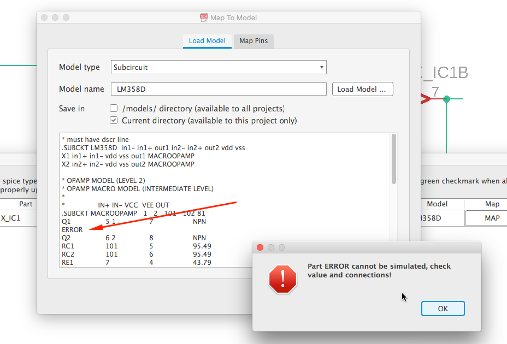Switch to the Map Pins tab
This screenshot has width=507, height=344.
(x=253, y=41)
